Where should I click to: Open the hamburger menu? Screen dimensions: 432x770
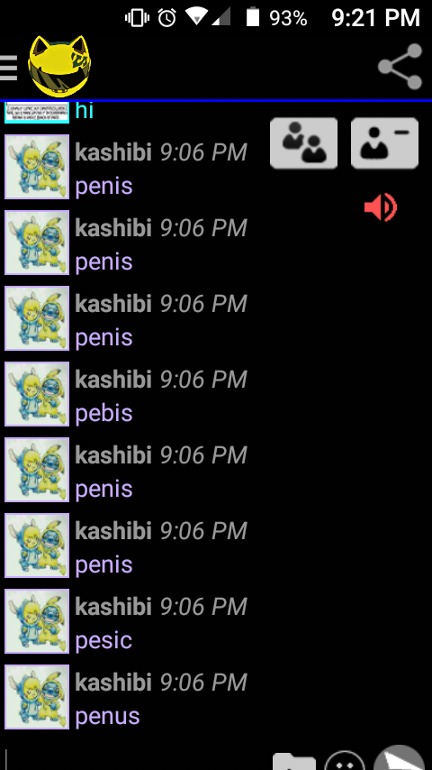click(x=8, y=68)
